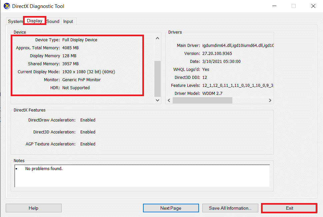Click the DirectX icon in title bar
The width and height of the screenshot is (323, 217).
tap(6, 6)
